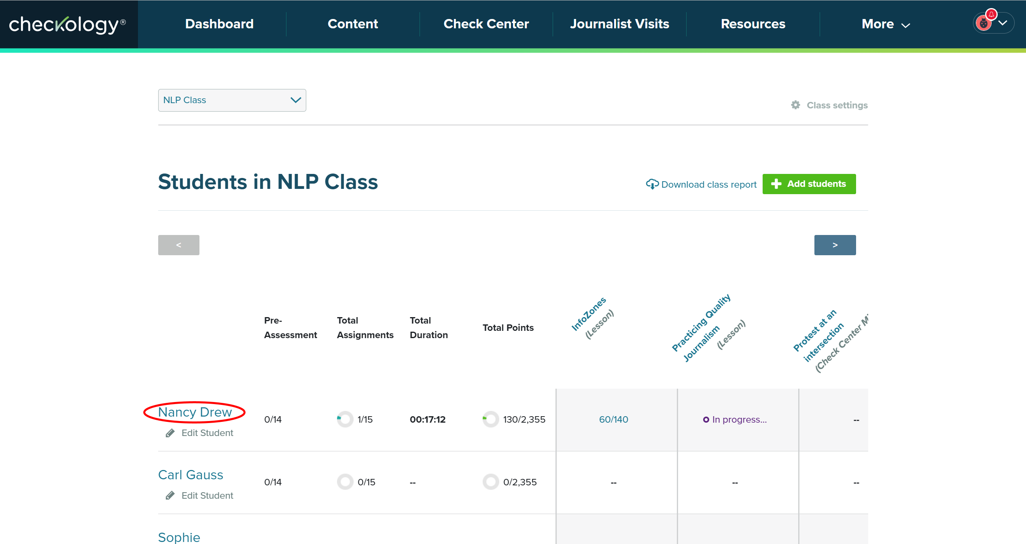Go to the Dashboard tab
1026x544 pixels.
[219, 24]
